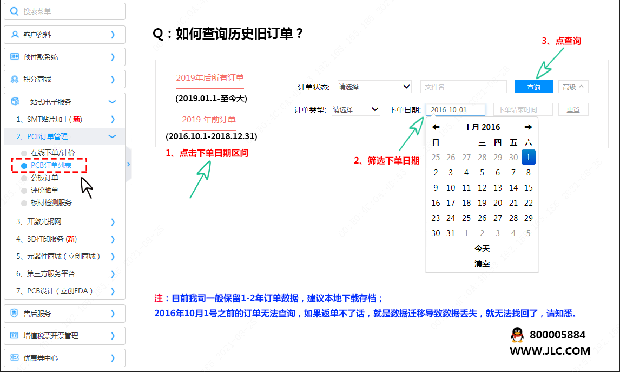Screen dimensions: 620x372
Task: Click the blue 查询 button
Action: pos(533,87)
